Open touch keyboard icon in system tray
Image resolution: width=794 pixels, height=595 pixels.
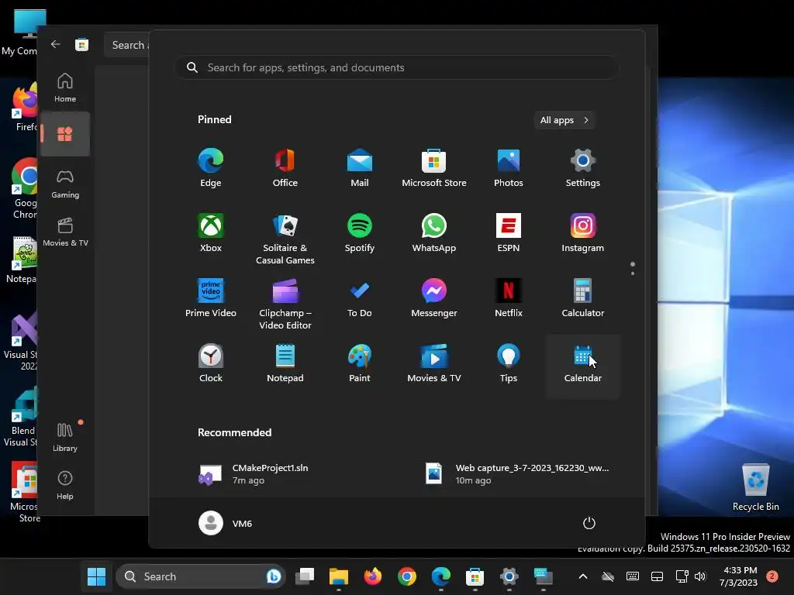pyautogui.click(x=633, y=576)
